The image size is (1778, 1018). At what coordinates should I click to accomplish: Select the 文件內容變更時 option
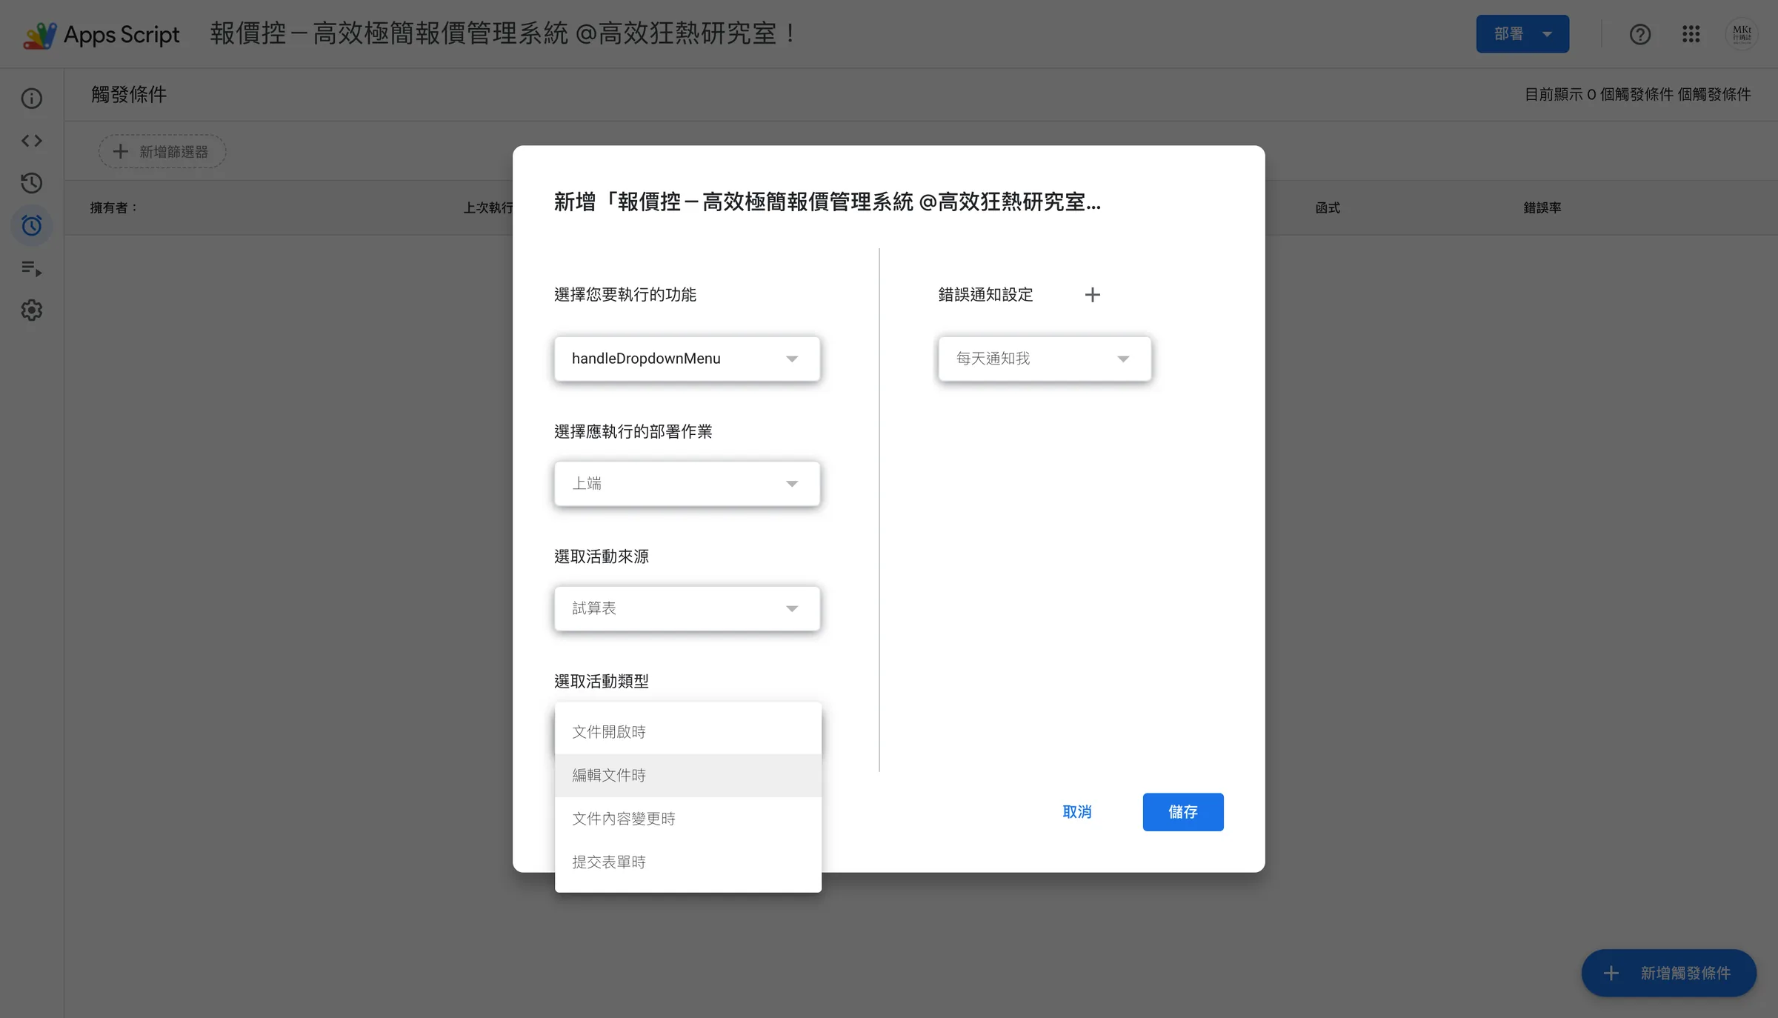pos(688,819)
